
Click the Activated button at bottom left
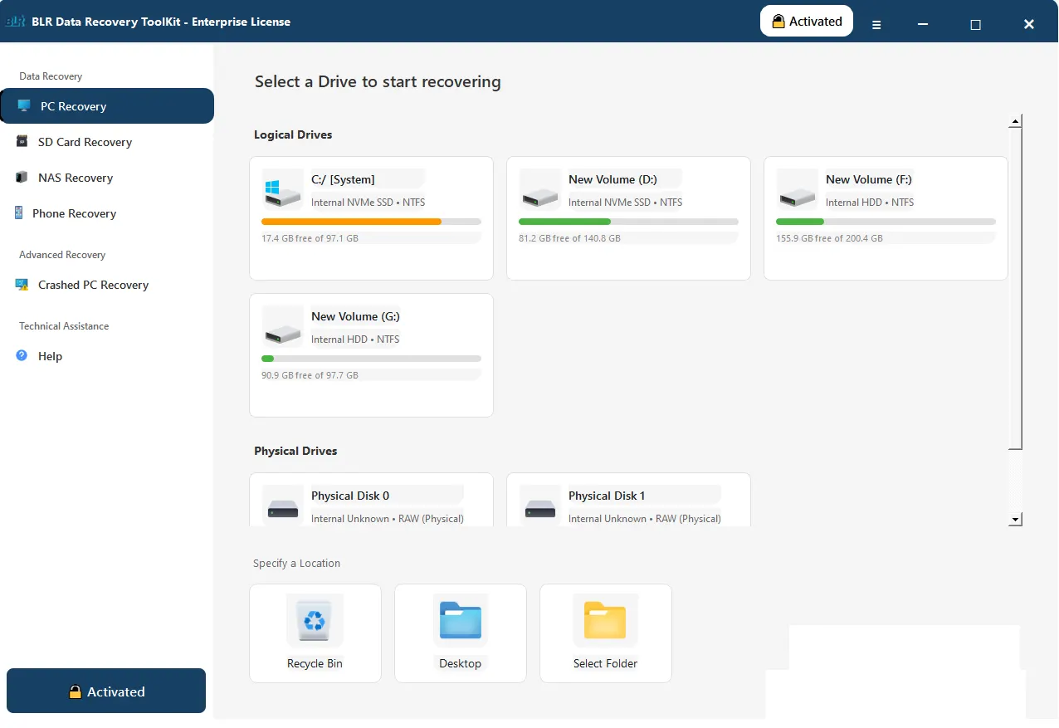click(x=106, y=691)
